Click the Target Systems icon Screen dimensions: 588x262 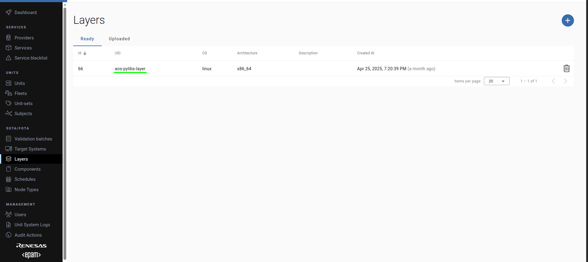pyautogui.click(x=9, y=149)
